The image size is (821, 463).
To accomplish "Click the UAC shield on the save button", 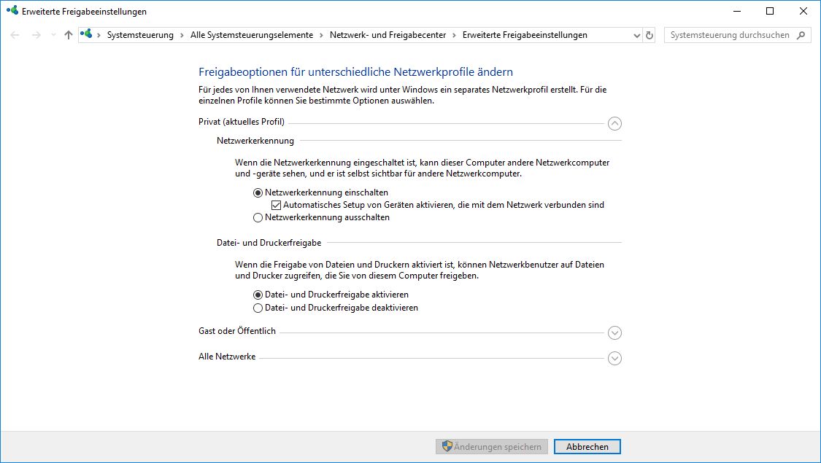I will tap(446, 446).
